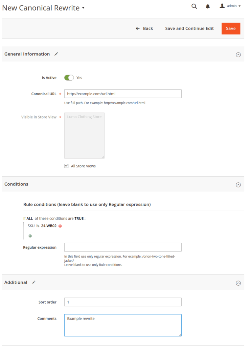Remove the SKU condition with red icon
The height and width of the screenshot is (347, 251).
tap(60, 226)
